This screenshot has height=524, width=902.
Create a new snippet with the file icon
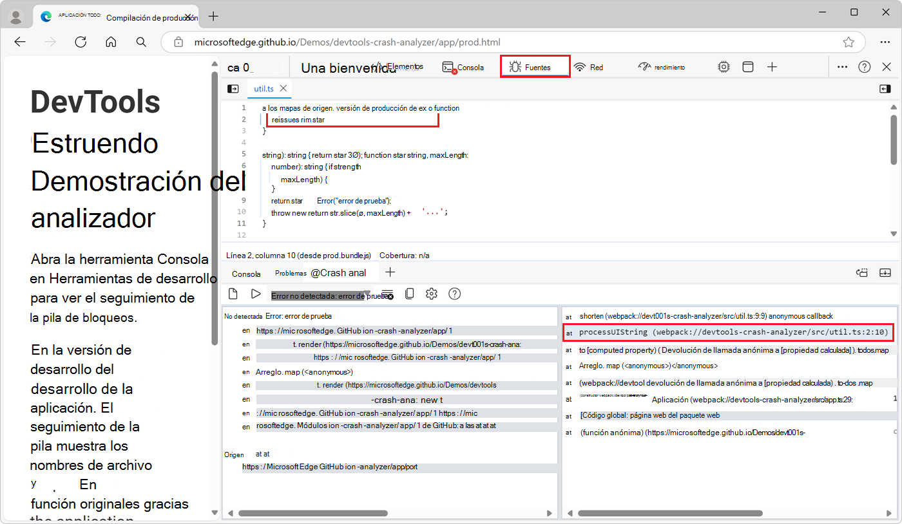[x=233, y=294]
